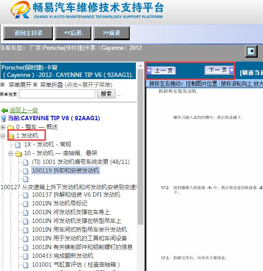Screen dimensions: 263x271
Task: Open 1001IN 有关镁制部件和铝制螺钉的信息
Action: pos(82,247)
